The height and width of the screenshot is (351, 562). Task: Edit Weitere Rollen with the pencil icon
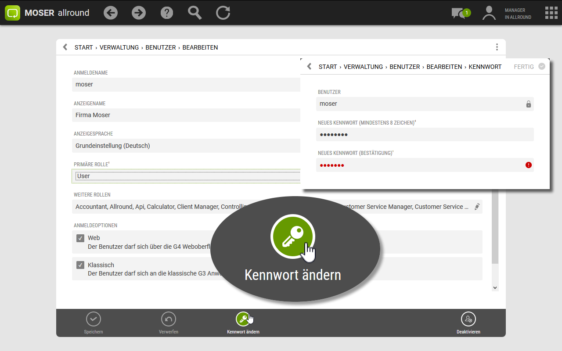477,207
